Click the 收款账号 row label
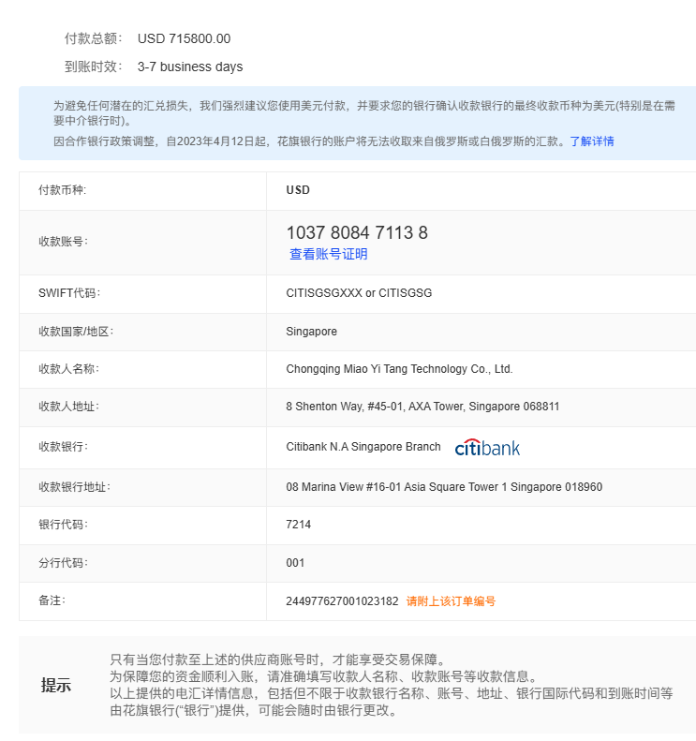The width and height of the screenshot is (696, 741). click(63, 242)
